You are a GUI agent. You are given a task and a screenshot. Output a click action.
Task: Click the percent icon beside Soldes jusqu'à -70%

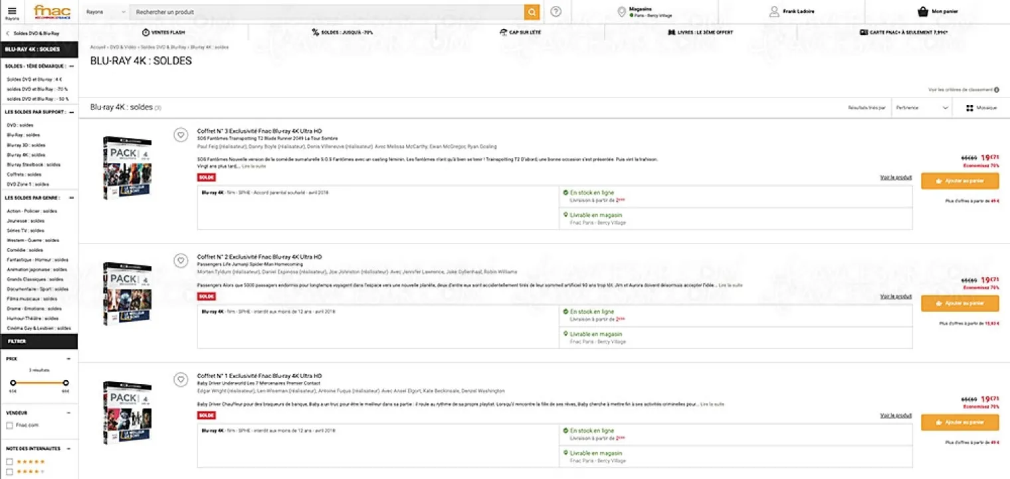315,32
